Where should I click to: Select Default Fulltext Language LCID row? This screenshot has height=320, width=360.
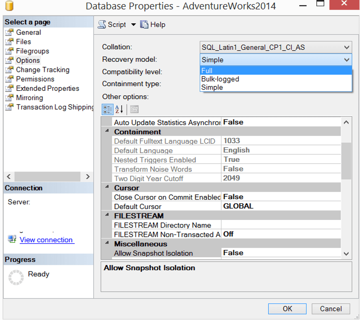tap(226, 141)
